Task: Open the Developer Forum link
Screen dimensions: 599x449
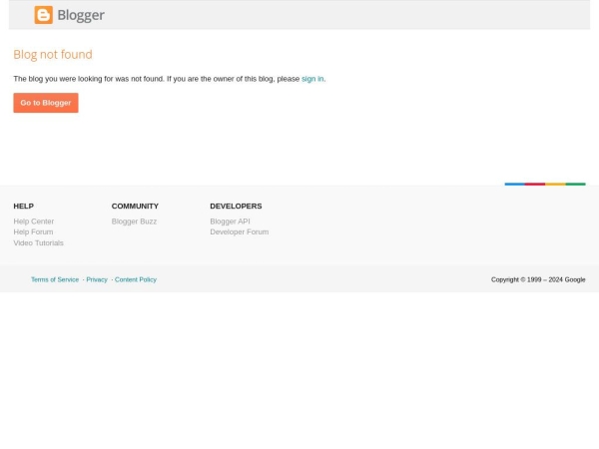Action: 240,232
